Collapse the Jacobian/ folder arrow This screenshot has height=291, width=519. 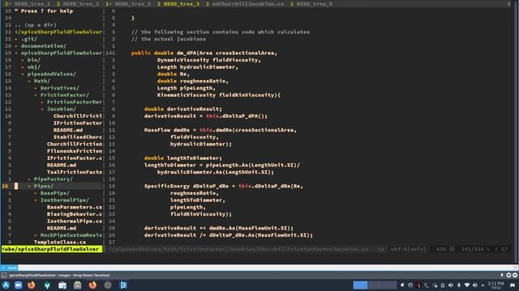point(42,109)
